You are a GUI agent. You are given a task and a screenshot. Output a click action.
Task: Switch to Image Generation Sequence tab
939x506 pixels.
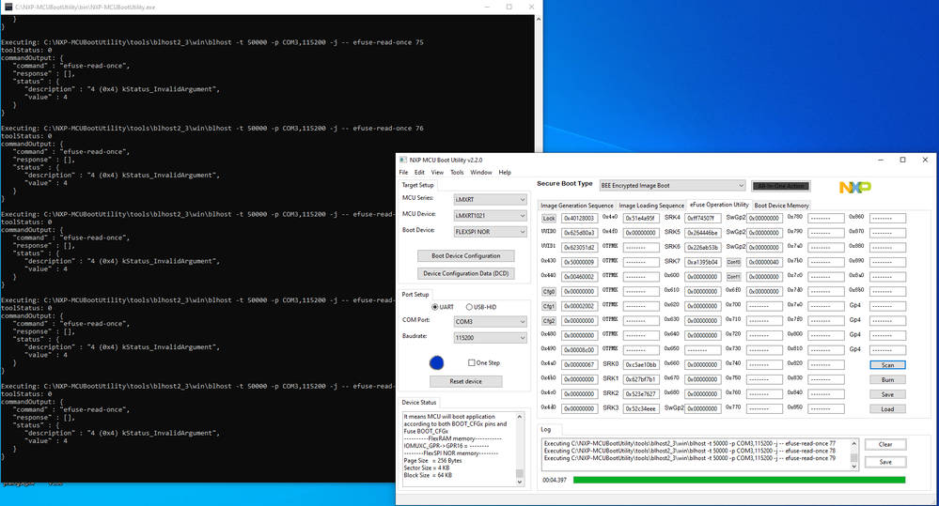[577, 206]
